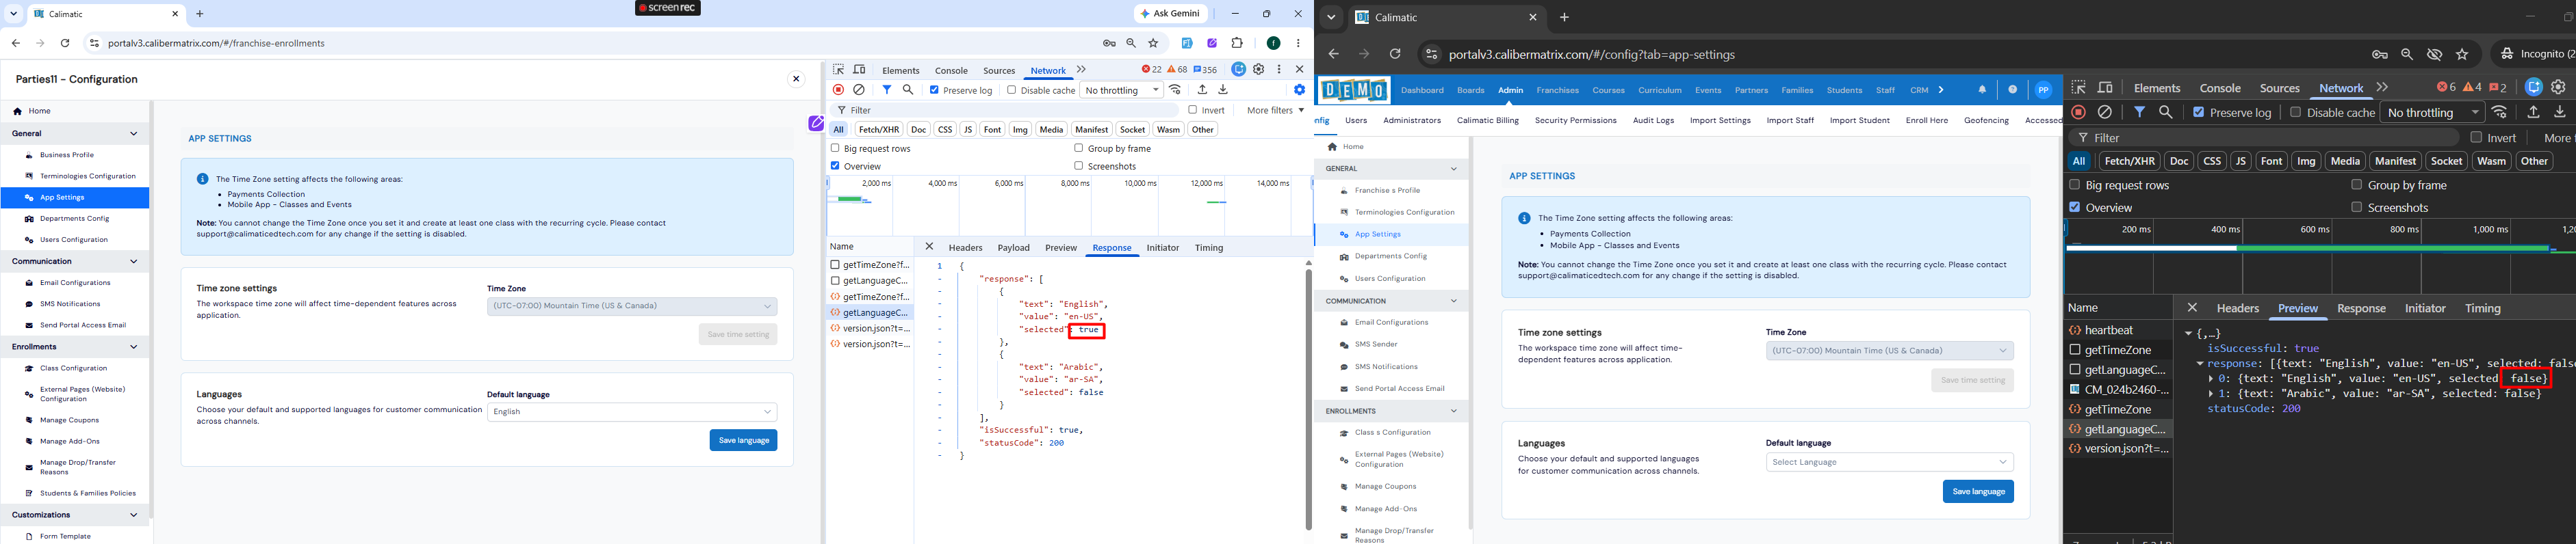Toggle the filter funnel icon in left DevTools
Image resolution: width=2576 pixels, height=544 pixels.
click(887, 90)
